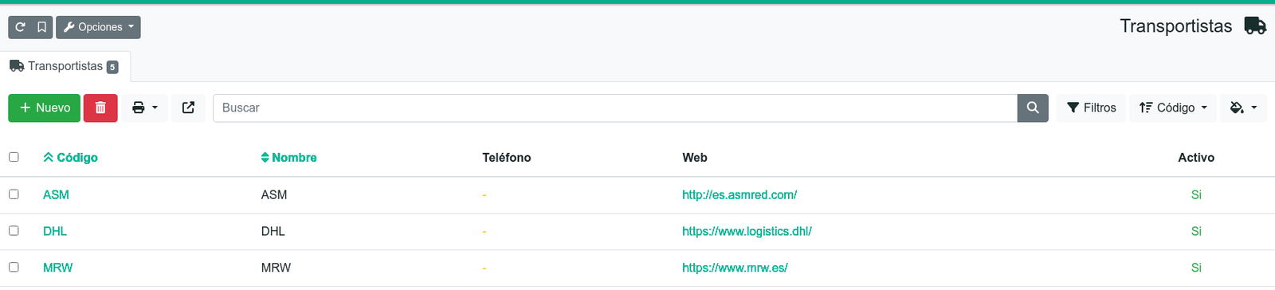
Task: Switch to the Transportistas tab
Action: (x=65, y=66)
